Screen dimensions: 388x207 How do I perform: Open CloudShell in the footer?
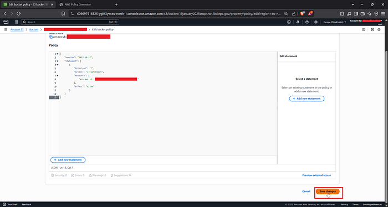10,205
